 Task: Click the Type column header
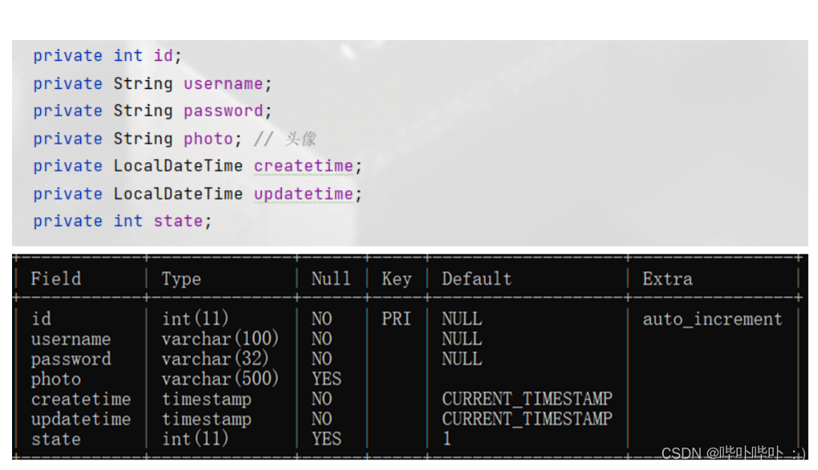click(x=181, y=279)
